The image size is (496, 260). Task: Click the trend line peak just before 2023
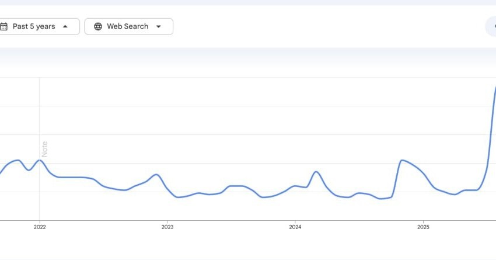(x=156, y=174)
